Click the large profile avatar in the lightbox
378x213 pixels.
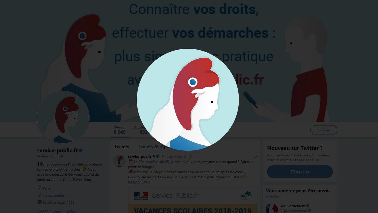tap(188, 100)
